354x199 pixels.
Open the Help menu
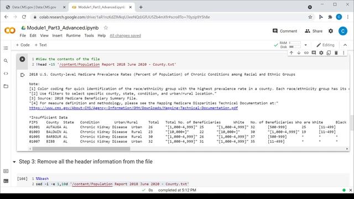point(102,35)
